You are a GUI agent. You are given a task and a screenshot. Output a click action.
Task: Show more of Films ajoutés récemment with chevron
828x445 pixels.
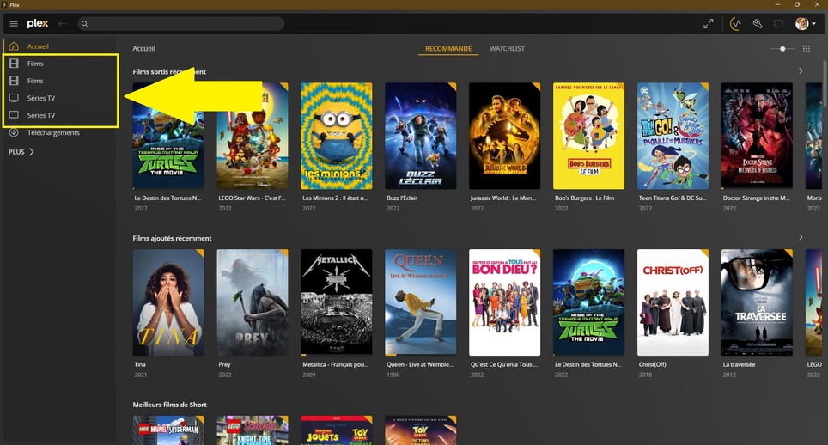coord(801,238)
